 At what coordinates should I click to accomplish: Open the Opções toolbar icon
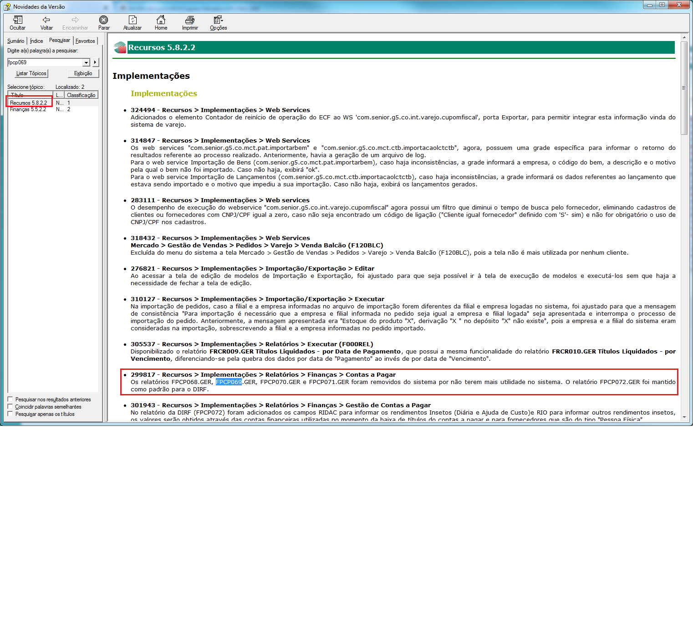click(x=218, y=20)
